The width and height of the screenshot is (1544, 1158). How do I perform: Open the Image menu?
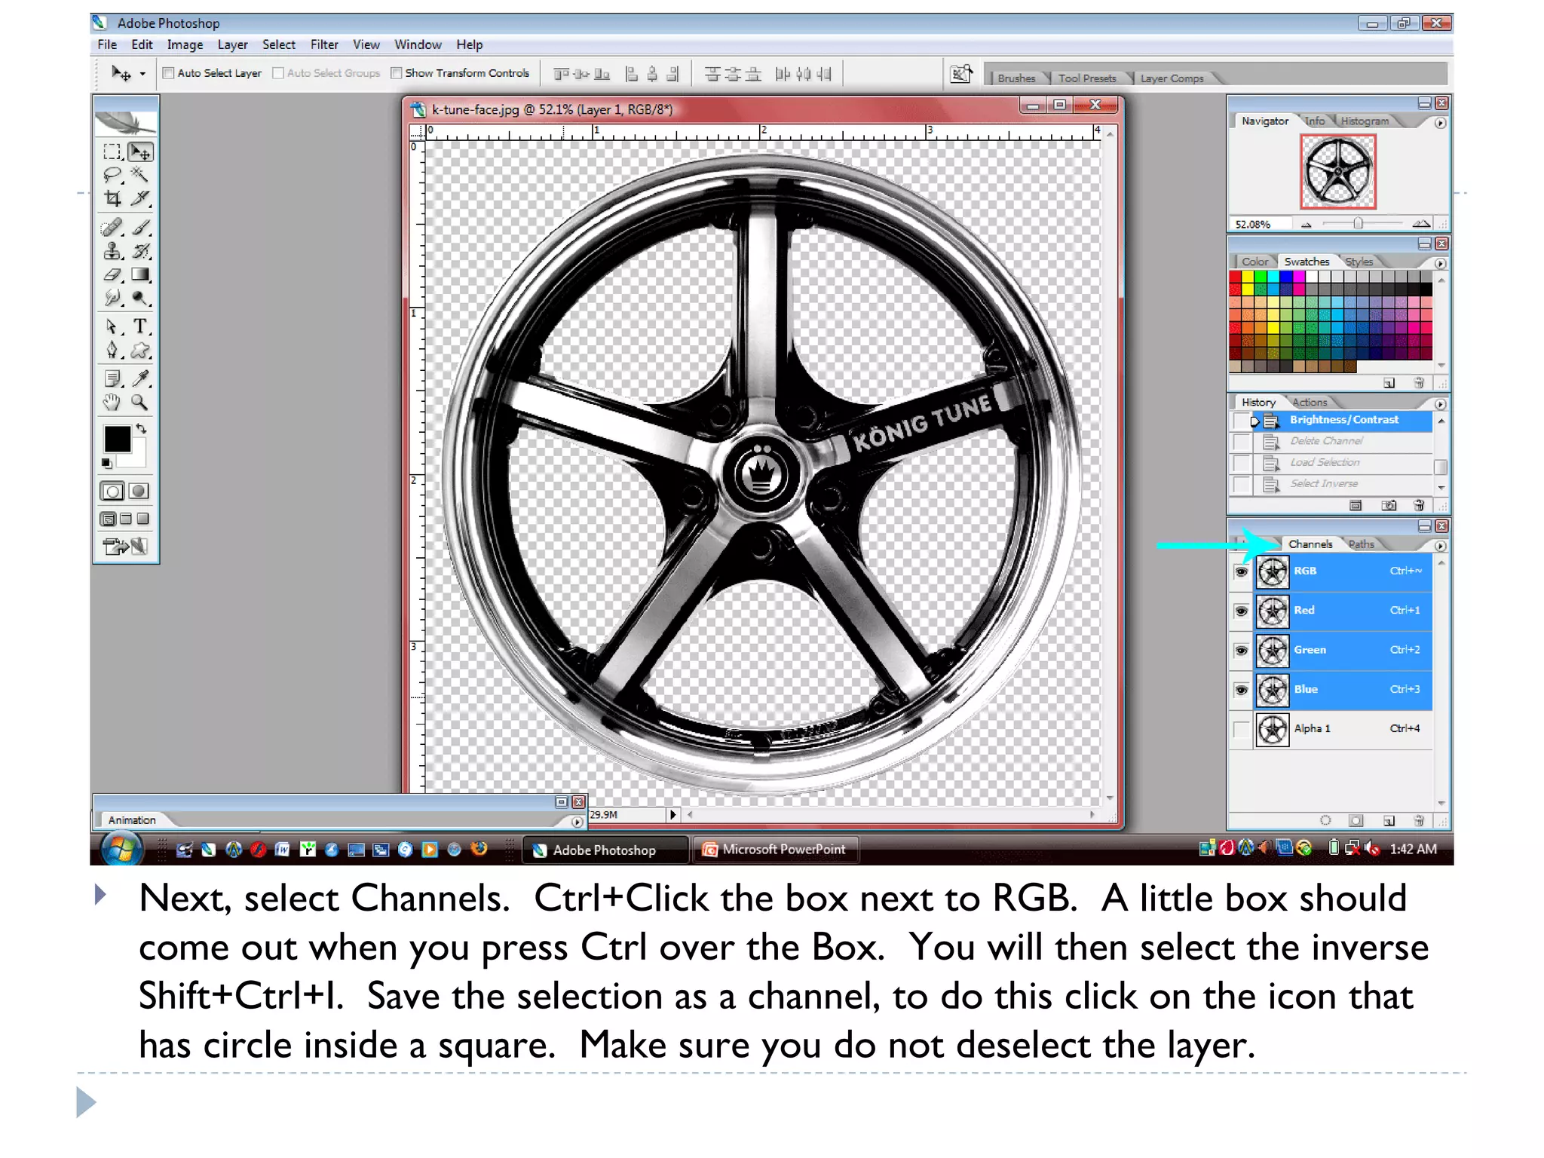pyautogui.click(x=185, y=44)
